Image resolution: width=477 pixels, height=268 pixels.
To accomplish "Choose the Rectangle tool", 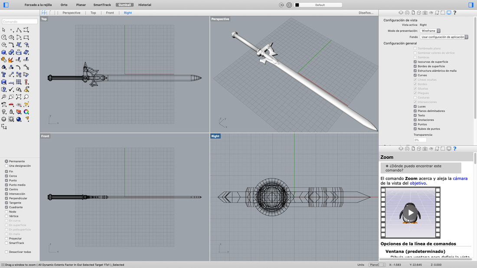I will click(26, 37).
